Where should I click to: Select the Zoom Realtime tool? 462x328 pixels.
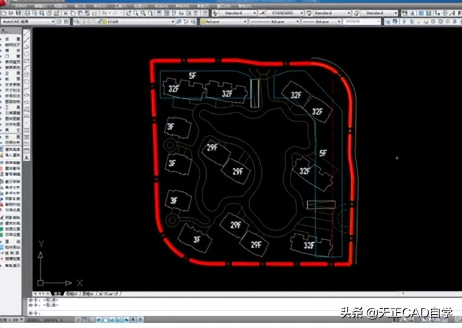pyautogui.click(x=136, y=13)
